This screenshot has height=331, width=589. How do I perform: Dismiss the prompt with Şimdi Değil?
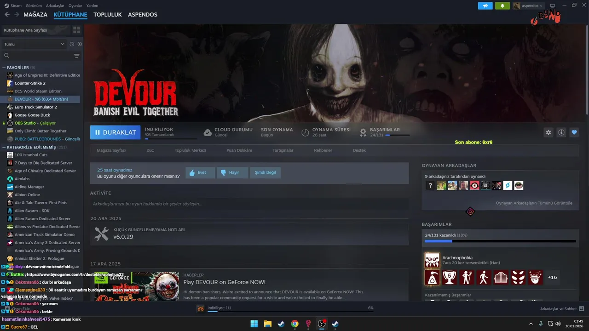point(266,172)
